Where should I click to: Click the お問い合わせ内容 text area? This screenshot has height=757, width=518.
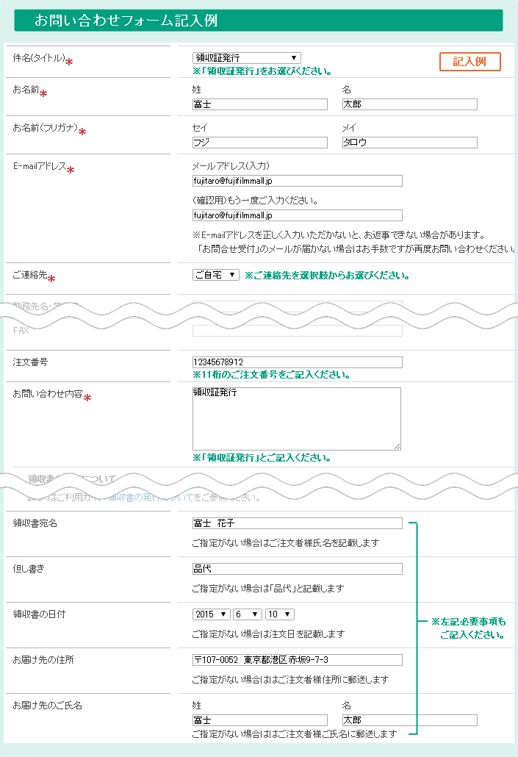tap(296, 418)
